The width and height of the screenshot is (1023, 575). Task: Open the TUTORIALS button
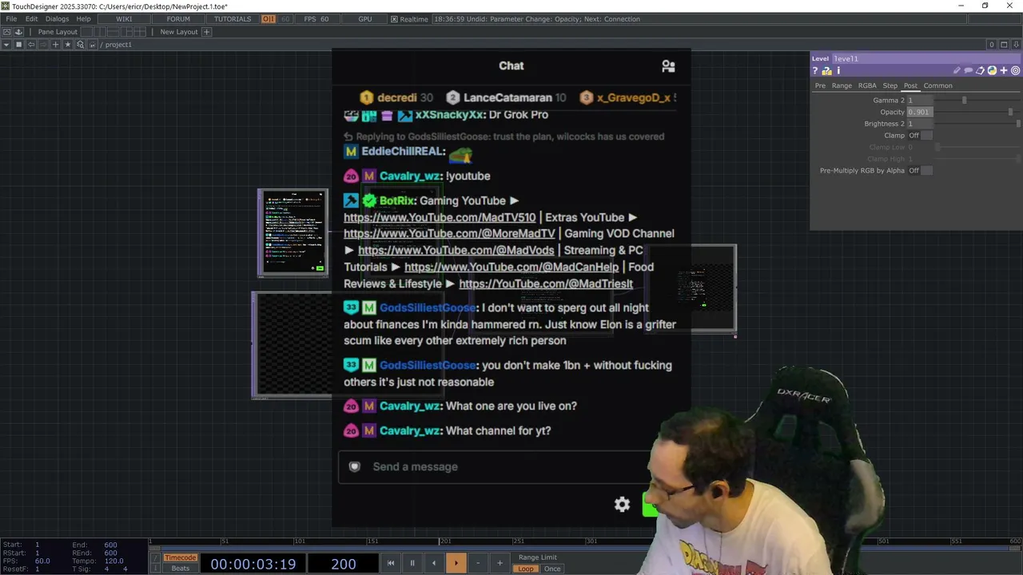pos(233,19)
